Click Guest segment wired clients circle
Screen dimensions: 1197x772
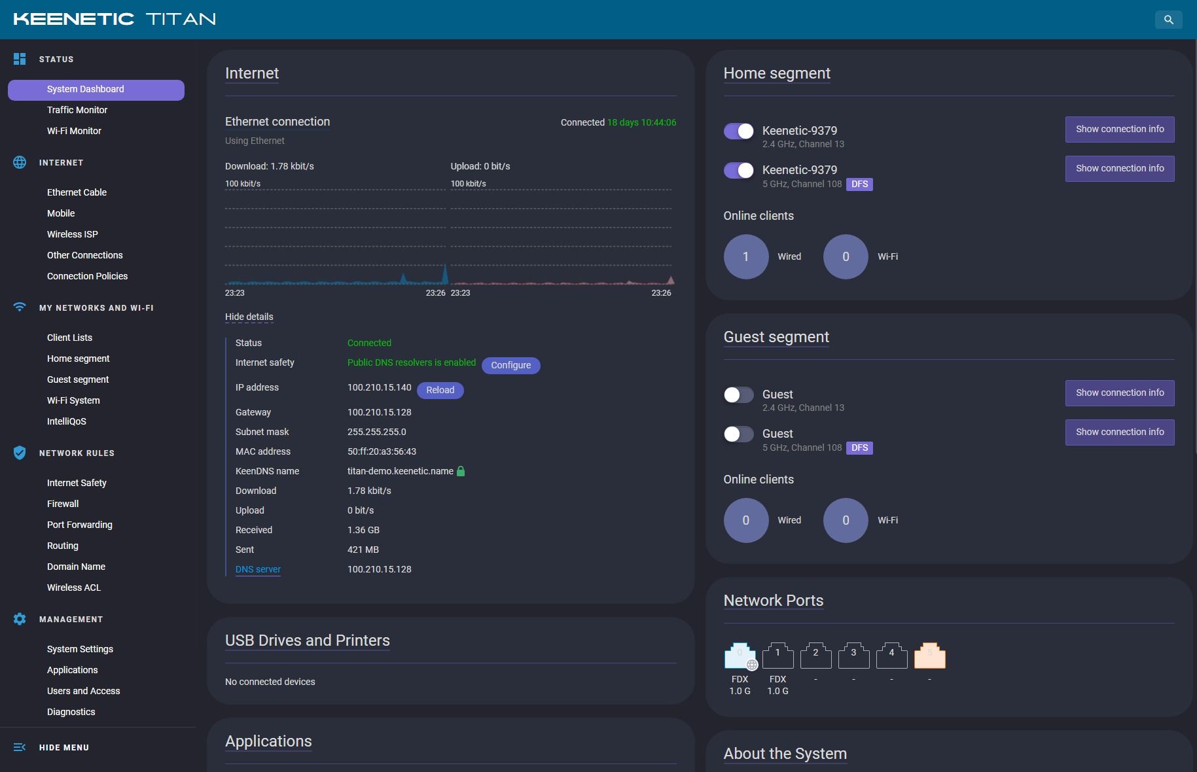coord(746,520)
